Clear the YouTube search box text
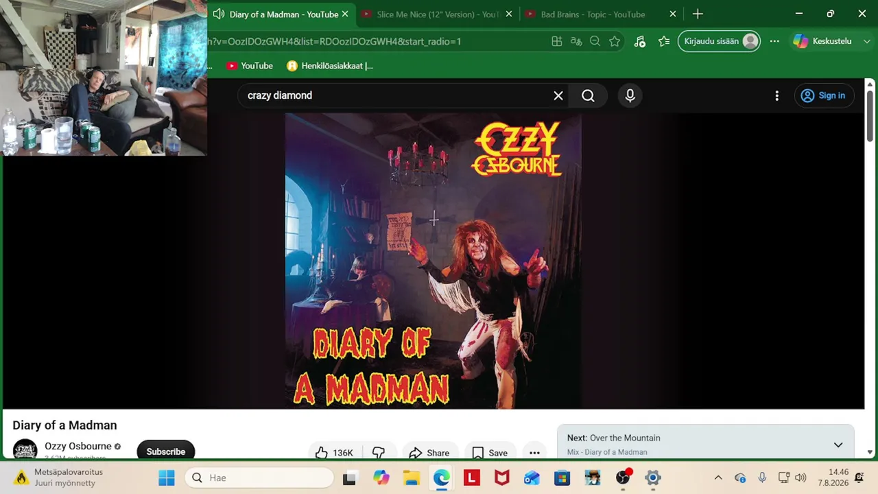 click(x=558, y=95)
